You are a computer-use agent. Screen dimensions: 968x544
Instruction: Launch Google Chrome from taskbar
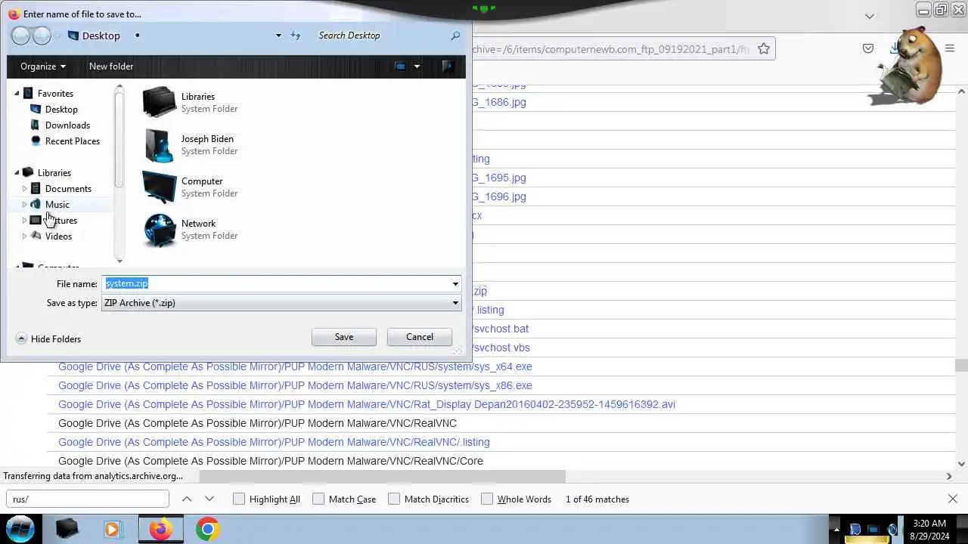click(207, 529)
